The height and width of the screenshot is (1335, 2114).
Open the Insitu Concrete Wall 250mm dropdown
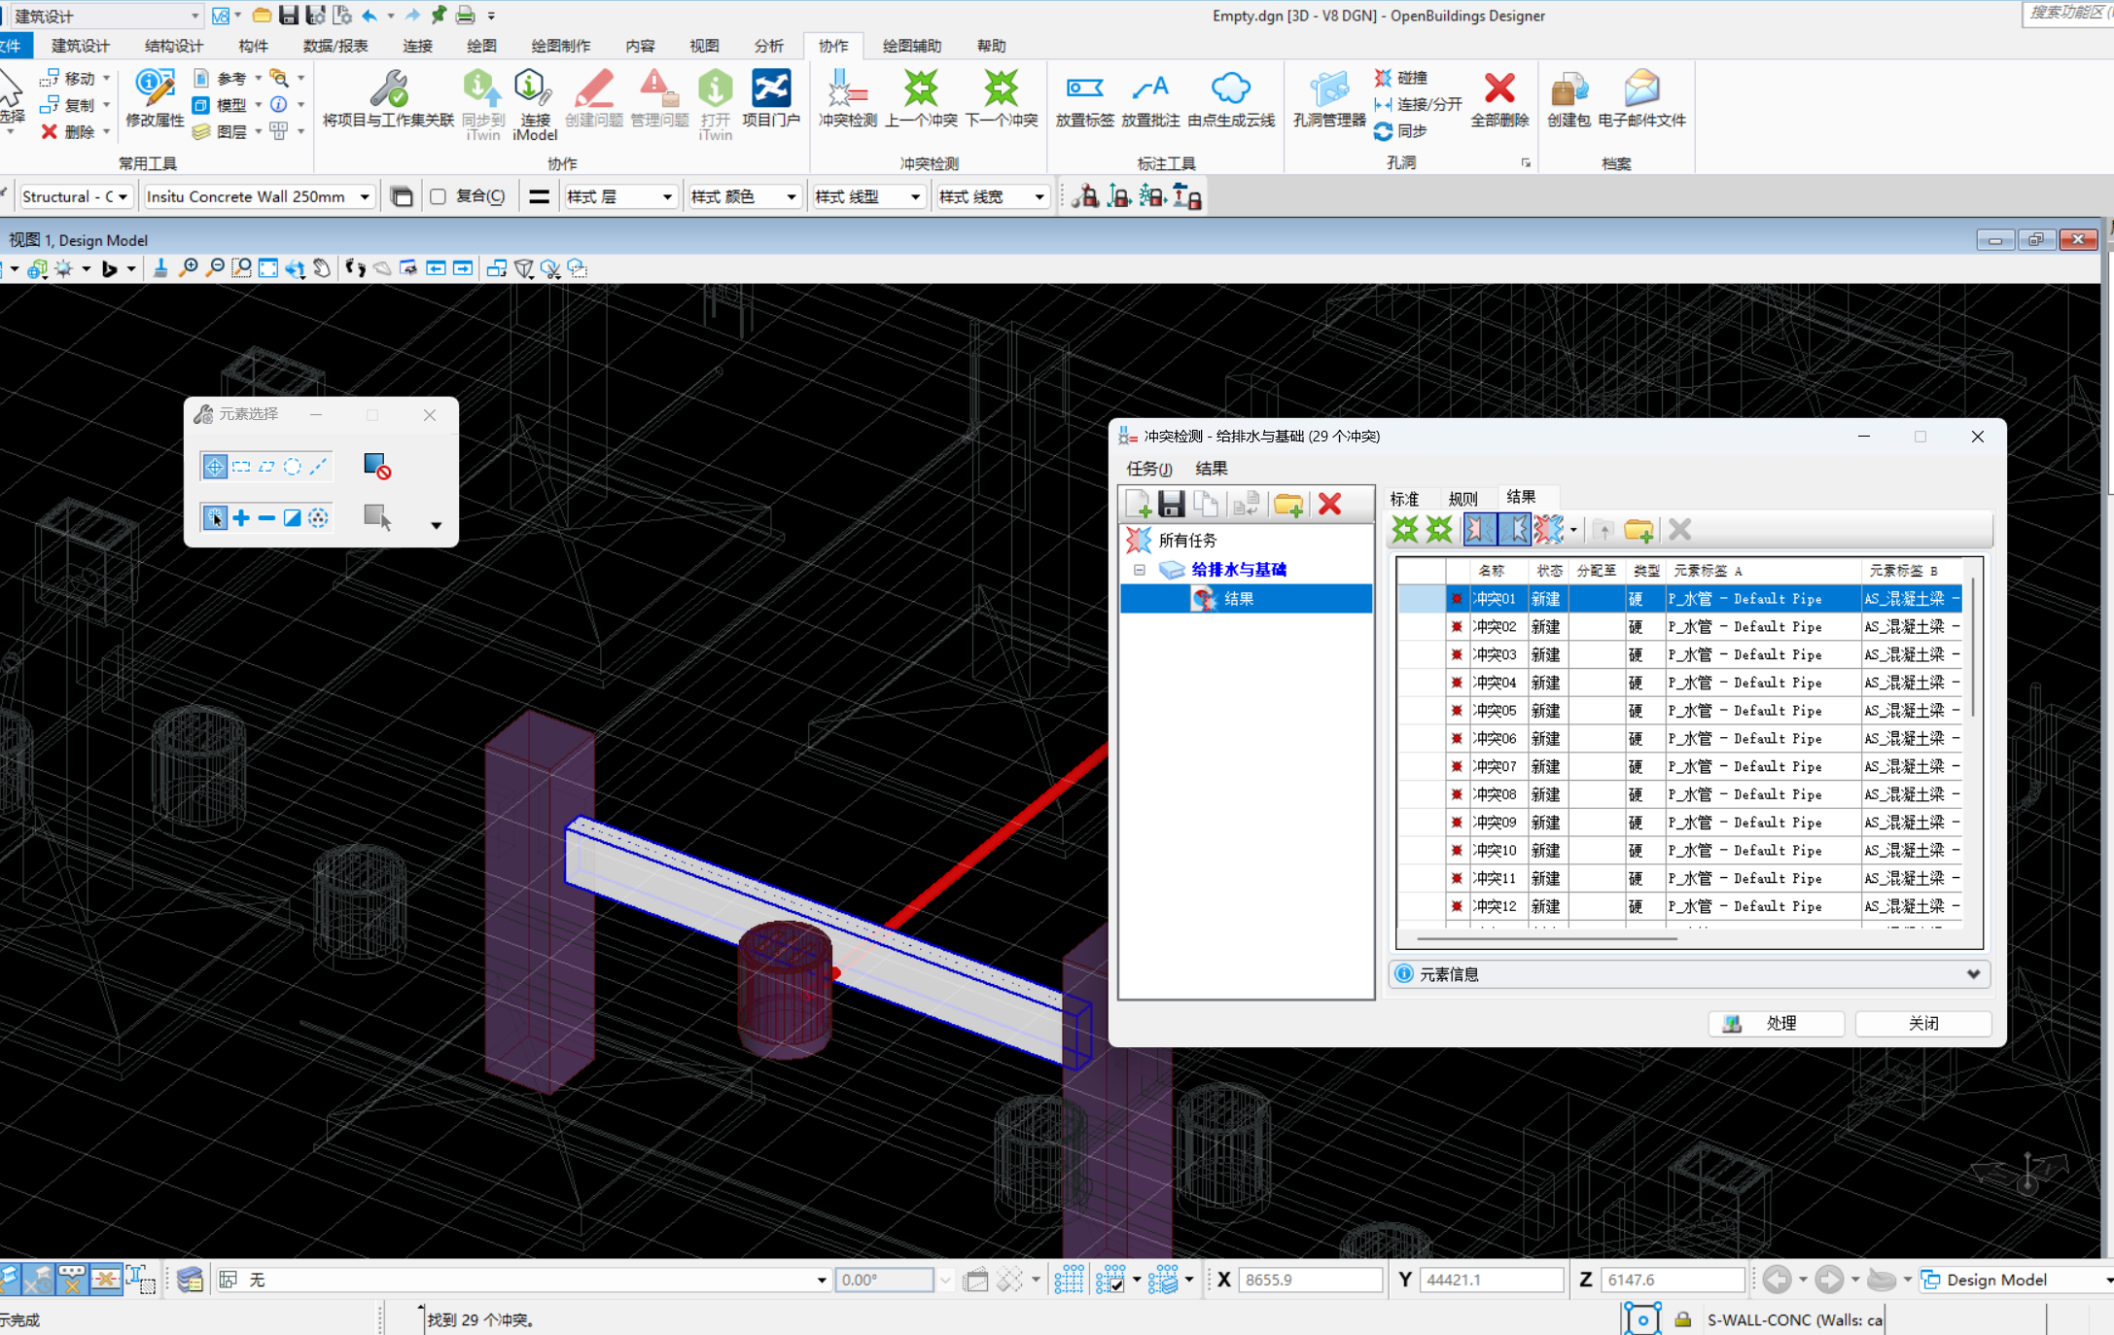click(x=365, y=197)
